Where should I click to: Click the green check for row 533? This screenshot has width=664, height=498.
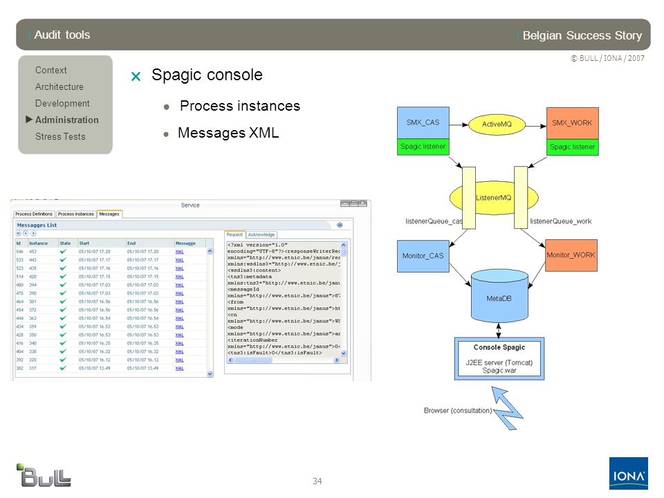(63, 259)
